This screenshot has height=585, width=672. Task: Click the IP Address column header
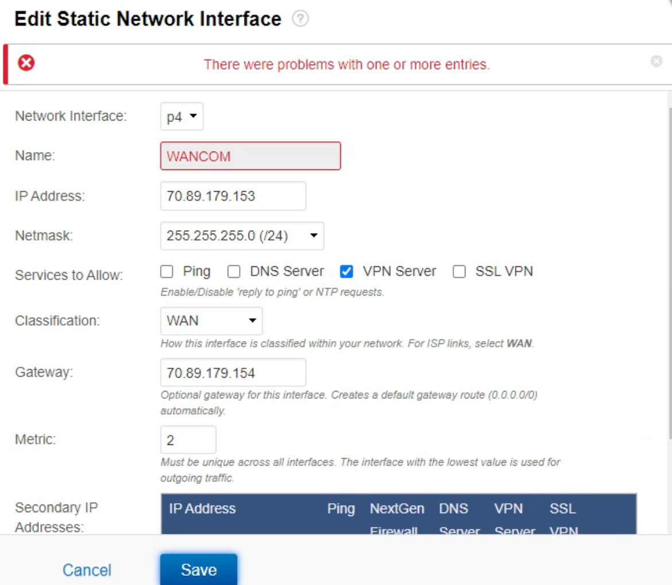click(x=202, y=509)
